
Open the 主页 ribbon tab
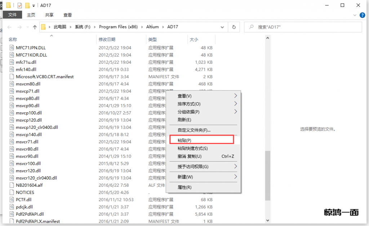click(x=31, y=15)
